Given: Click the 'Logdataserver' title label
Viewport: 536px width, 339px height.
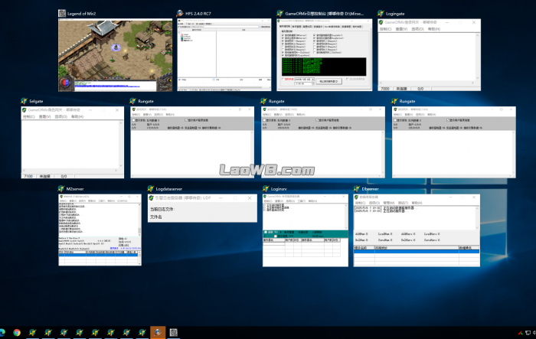Looking at the screenshot, I should (x=169, y=189).
